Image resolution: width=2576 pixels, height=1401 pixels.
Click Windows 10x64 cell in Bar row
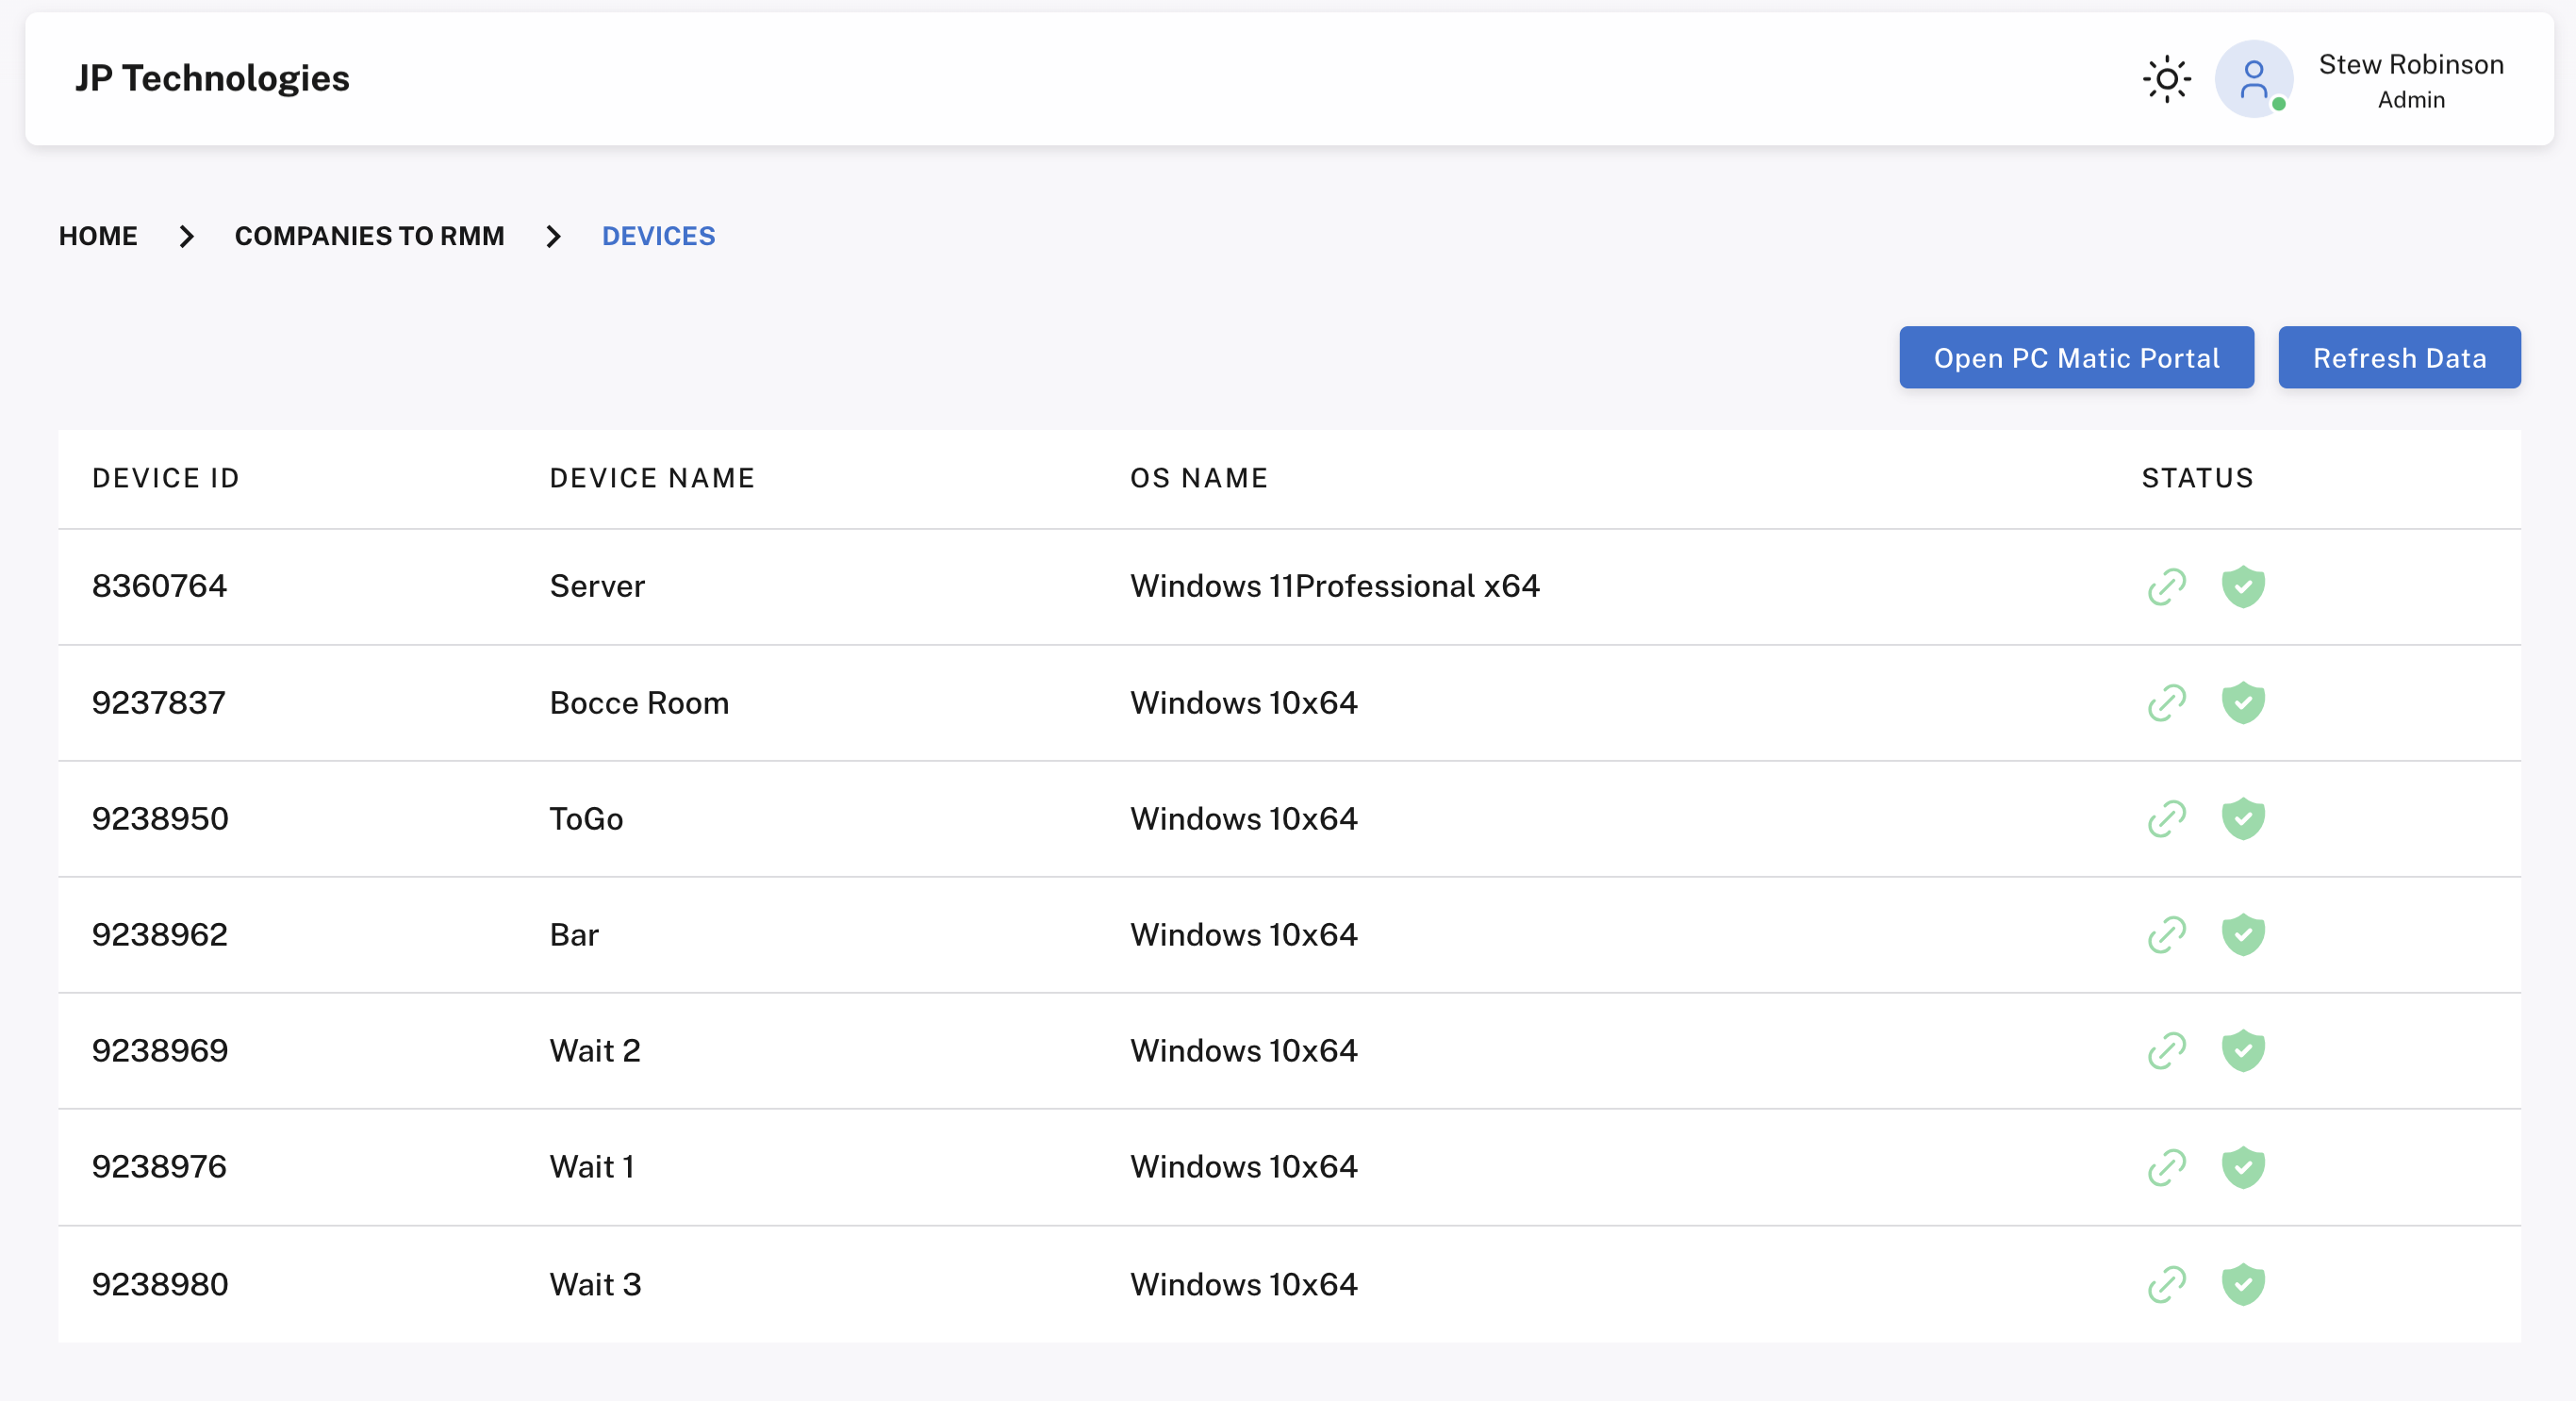click(1244, 935)
